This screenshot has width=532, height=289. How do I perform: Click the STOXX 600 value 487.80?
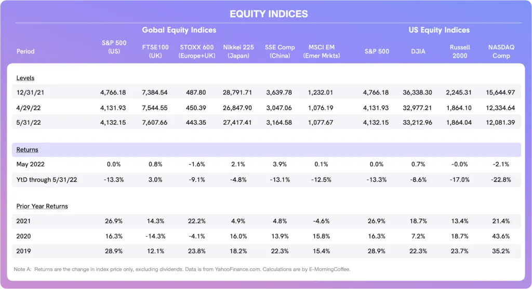(x=196, y=93)
